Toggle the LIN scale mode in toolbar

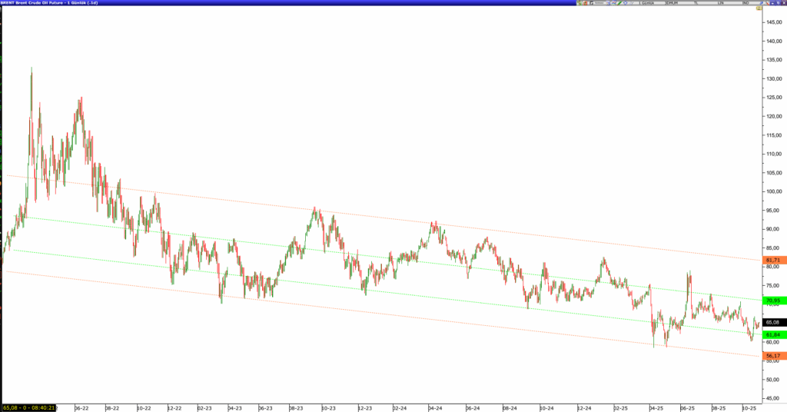coord(720,3)
